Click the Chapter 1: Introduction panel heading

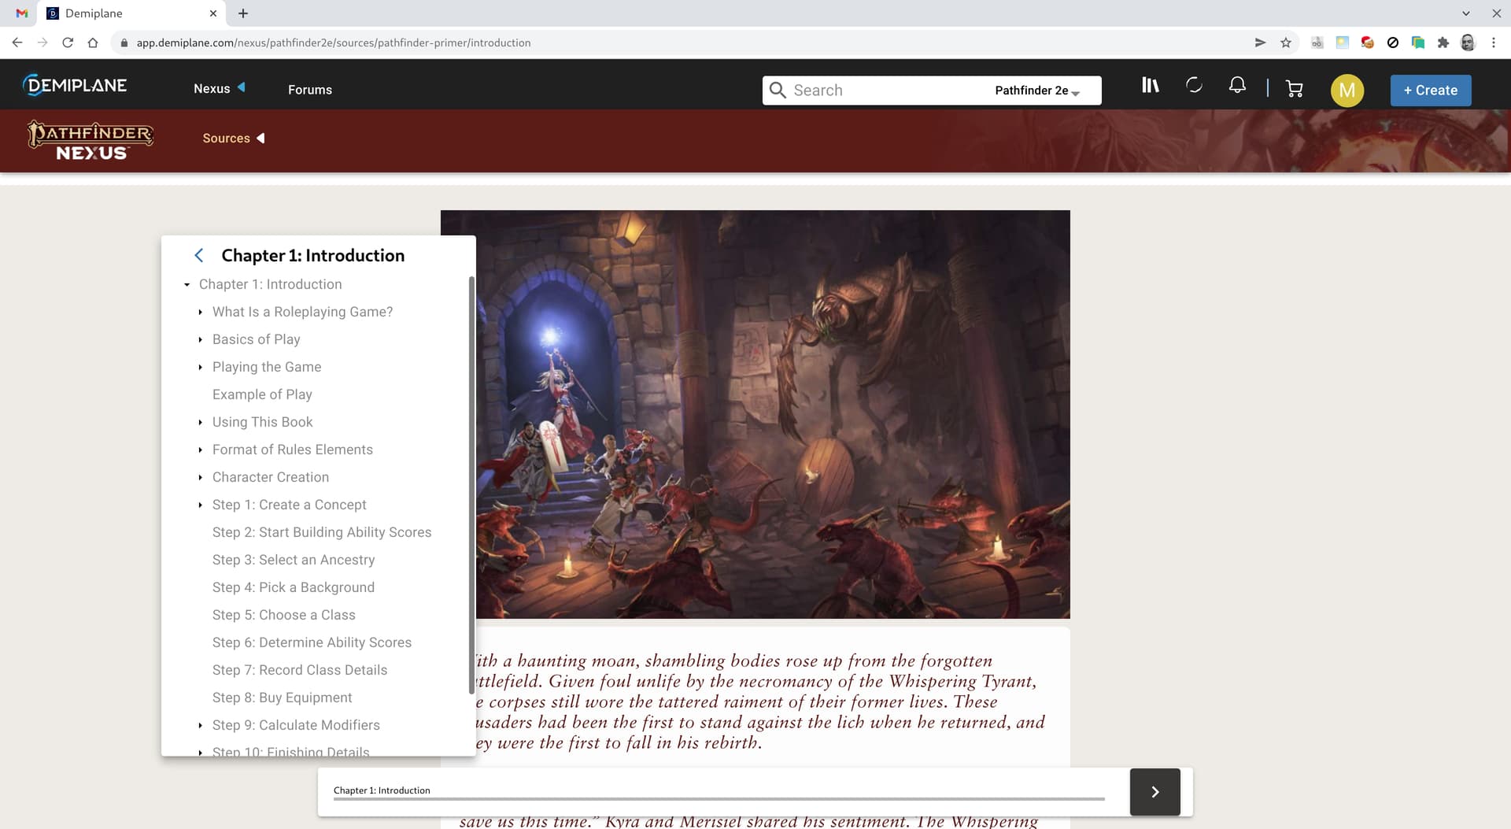tap(312, 255)
